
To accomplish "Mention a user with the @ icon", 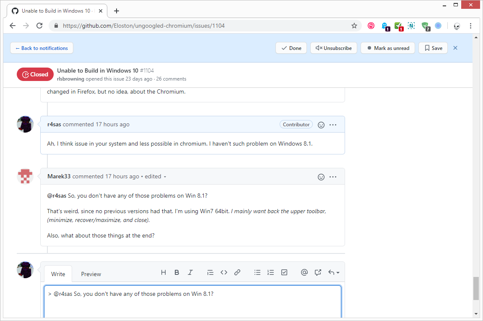I will pos(304,272).
